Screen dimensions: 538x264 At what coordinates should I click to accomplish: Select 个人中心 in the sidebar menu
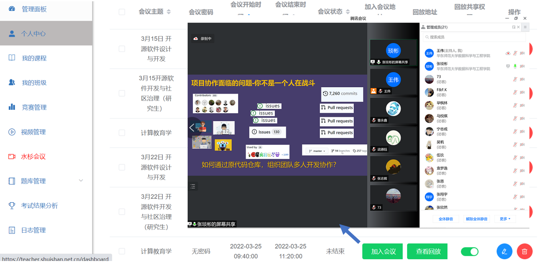[x=12, y=33]
